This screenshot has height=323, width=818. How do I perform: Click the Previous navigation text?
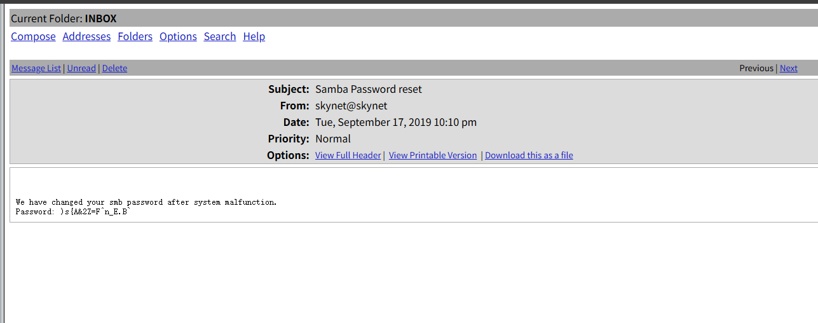click(x=756, y=69)
